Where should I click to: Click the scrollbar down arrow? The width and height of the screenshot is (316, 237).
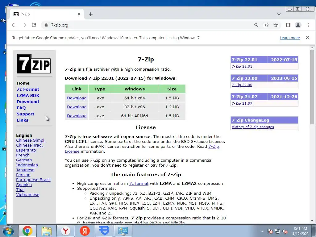coord(312,221)
